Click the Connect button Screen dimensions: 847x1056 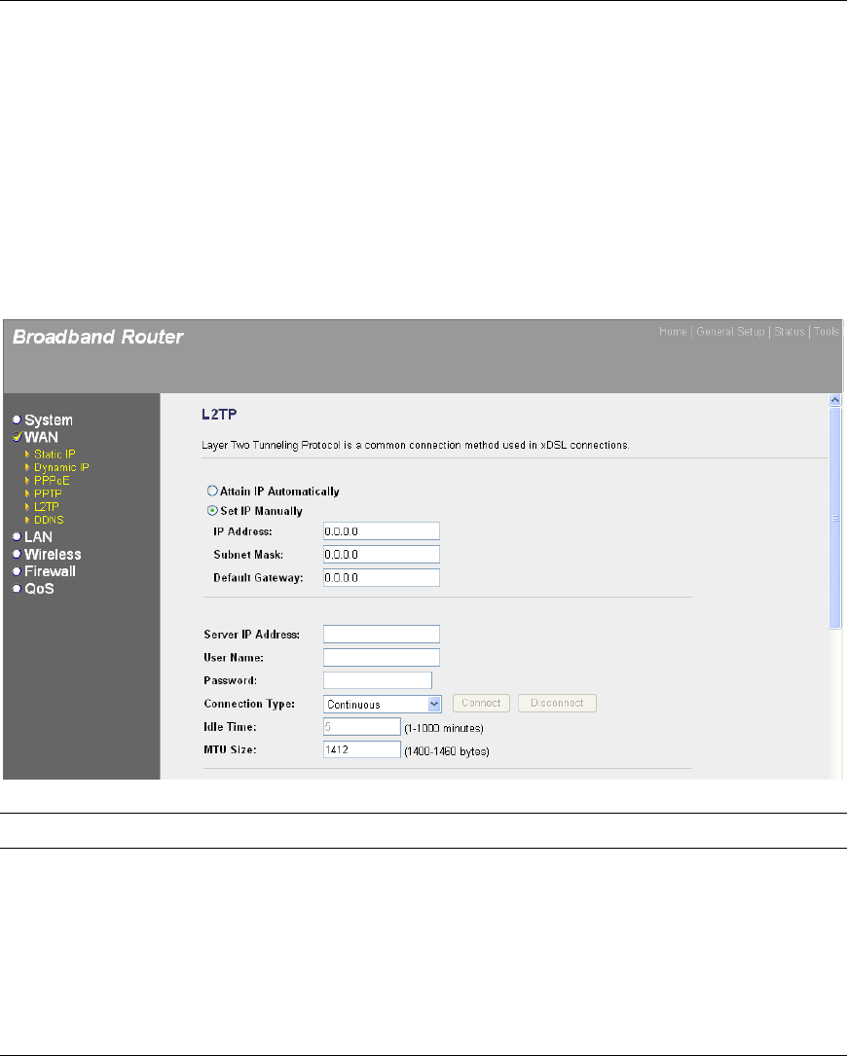pyautogui.click(x=481, y=703)
